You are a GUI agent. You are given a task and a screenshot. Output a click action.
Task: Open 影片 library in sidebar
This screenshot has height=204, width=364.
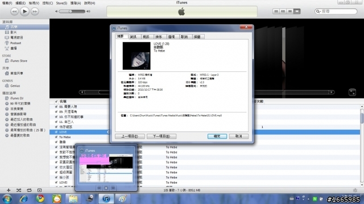[x=14, y=32]
